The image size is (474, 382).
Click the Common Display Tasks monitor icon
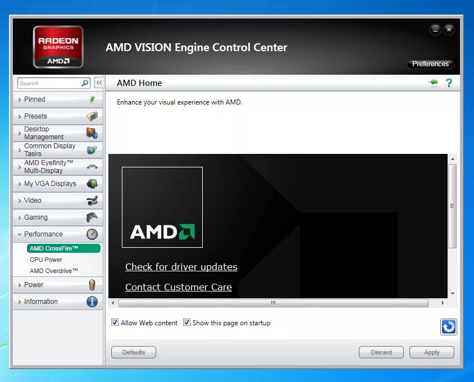click(x=92, y=150)
